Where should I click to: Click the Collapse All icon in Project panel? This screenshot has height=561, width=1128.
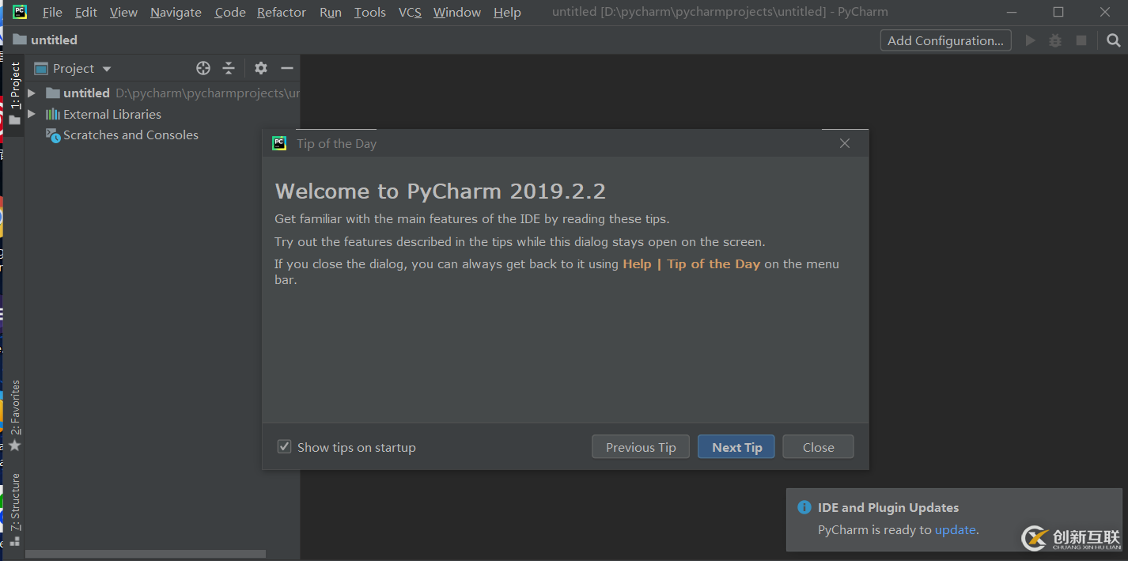click(229, 68)
